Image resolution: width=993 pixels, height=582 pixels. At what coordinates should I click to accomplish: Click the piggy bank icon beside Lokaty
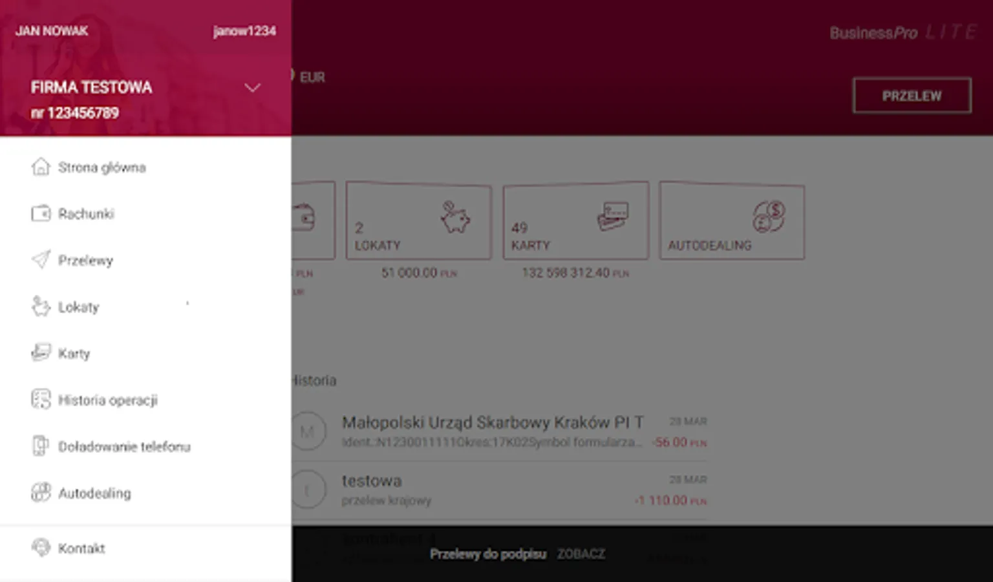pyautogui.click(x=41, y=307)
